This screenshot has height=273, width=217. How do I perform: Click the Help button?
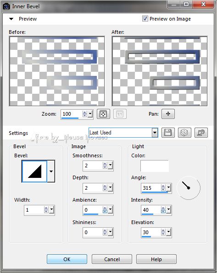(156, 259)
